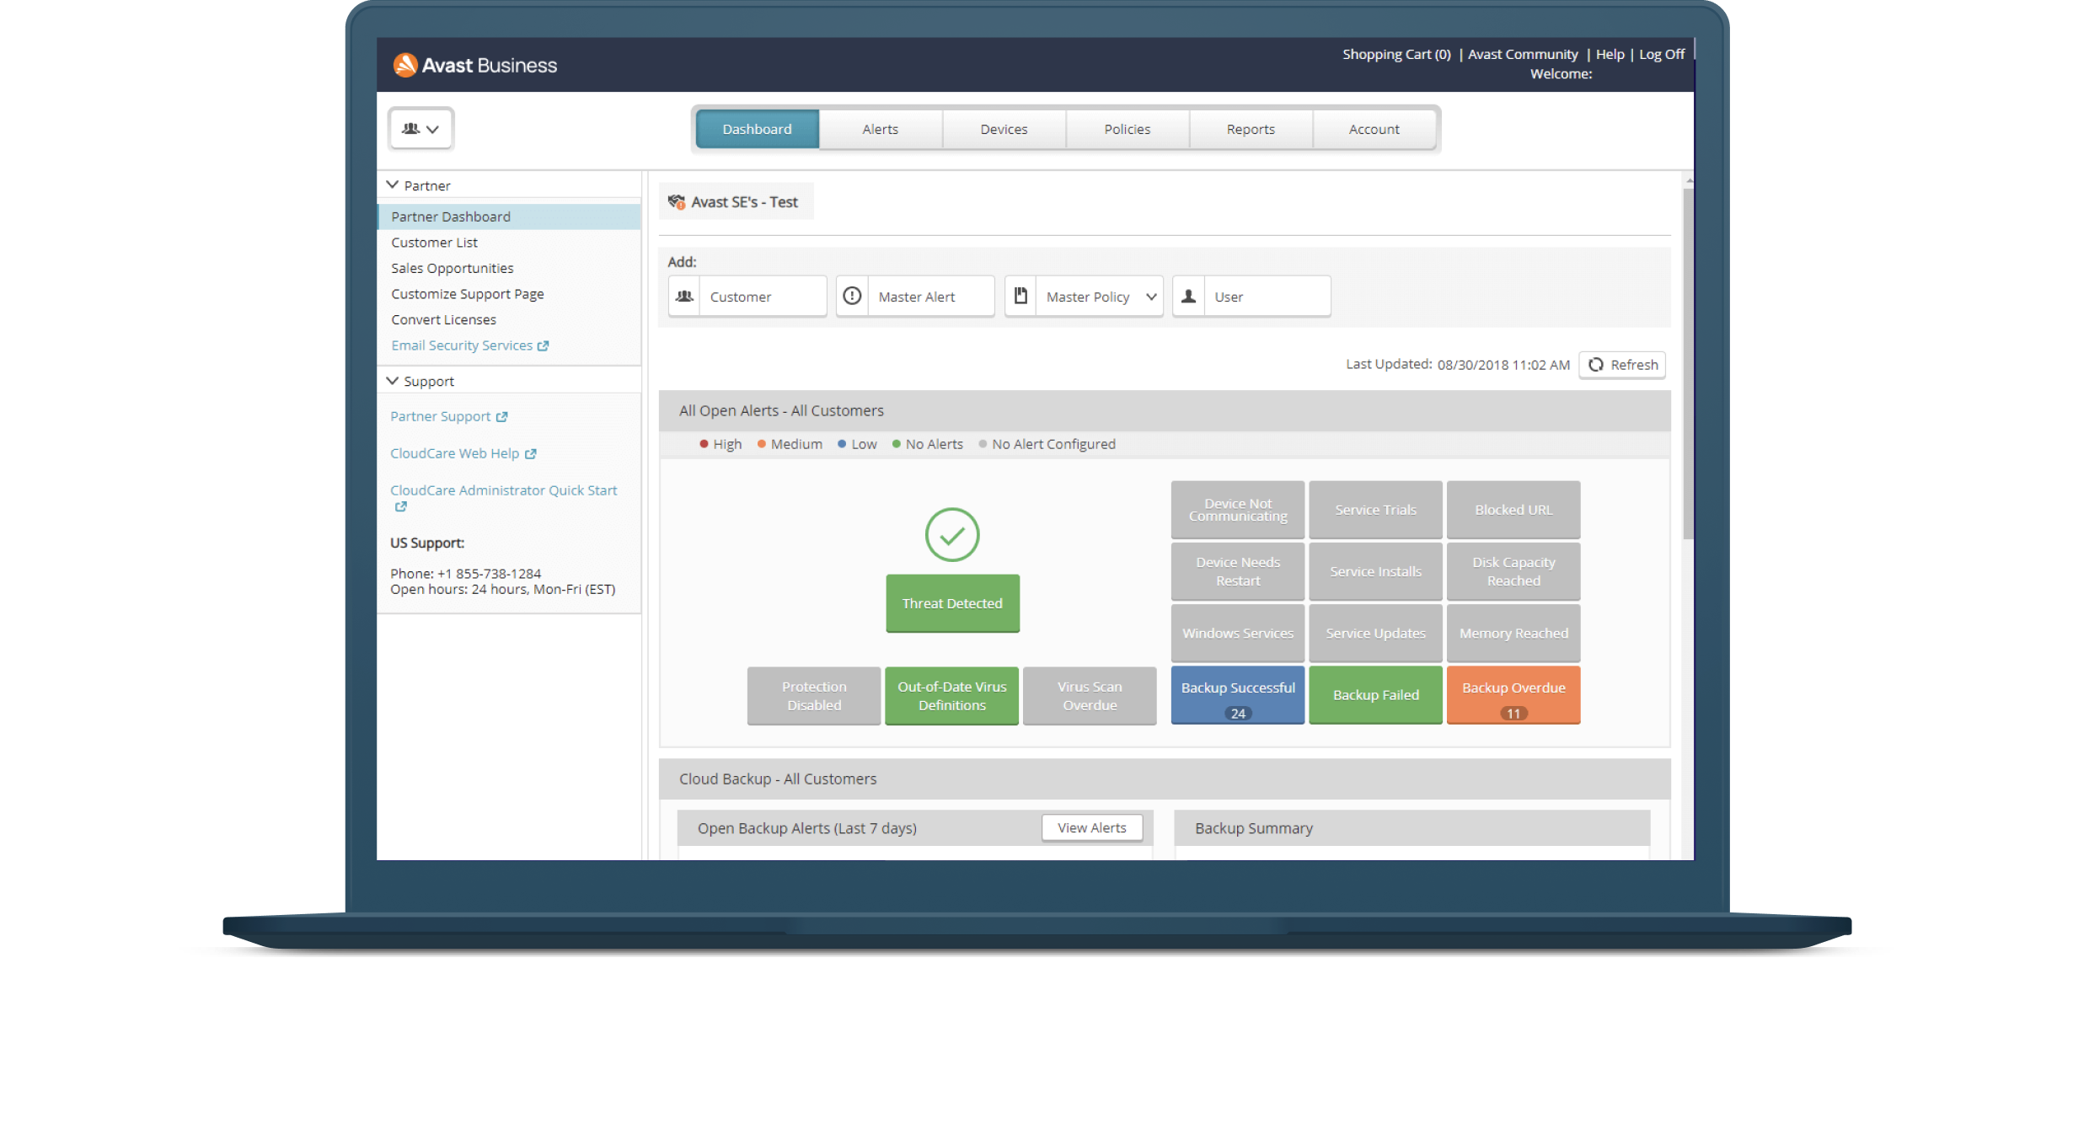This screenshot has width=2073, height=1129.
Task: Click the Master Policy document icon
Action: [1020, 297]
